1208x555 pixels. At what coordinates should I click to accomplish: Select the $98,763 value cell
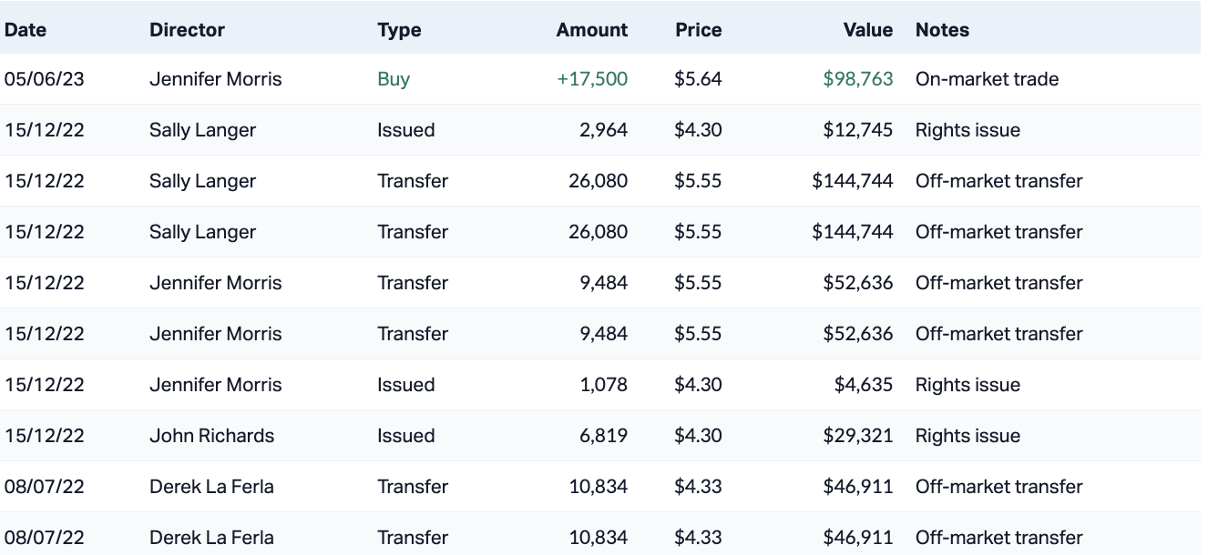[x=857, y=79]
